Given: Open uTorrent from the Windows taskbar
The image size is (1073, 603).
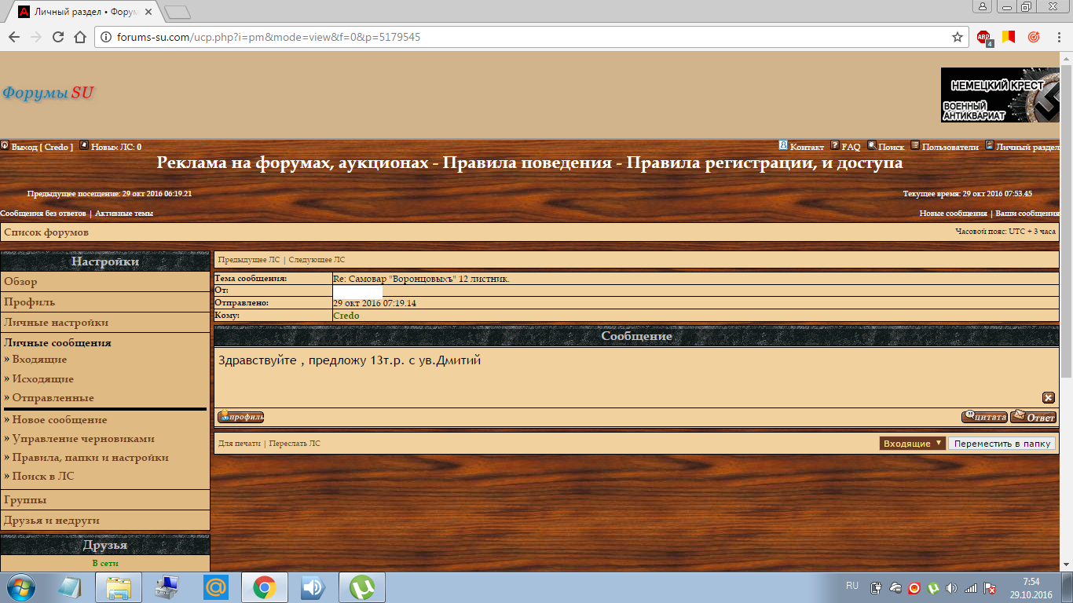Looking at the screenshot, I should coord(361,587).
